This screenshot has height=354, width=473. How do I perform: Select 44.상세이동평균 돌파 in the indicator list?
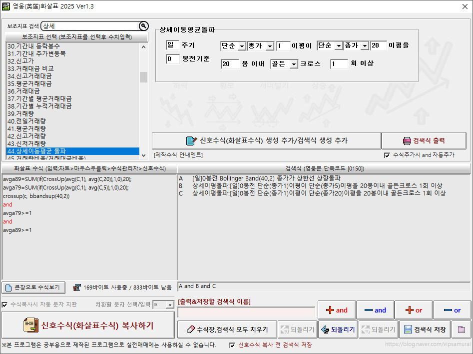tap(72, 151)
